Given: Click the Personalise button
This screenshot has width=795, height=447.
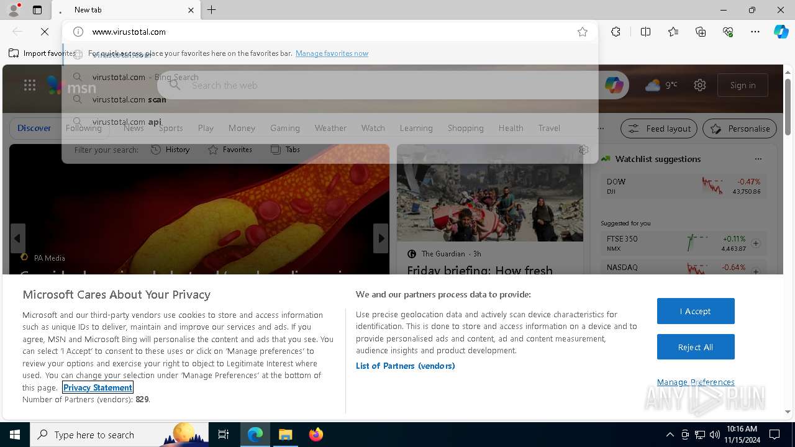Looking at the screenshot, I should 740,129.
